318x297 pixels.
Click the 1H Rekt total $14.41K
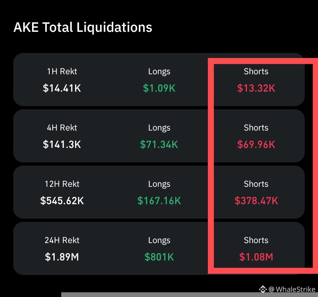62,88
